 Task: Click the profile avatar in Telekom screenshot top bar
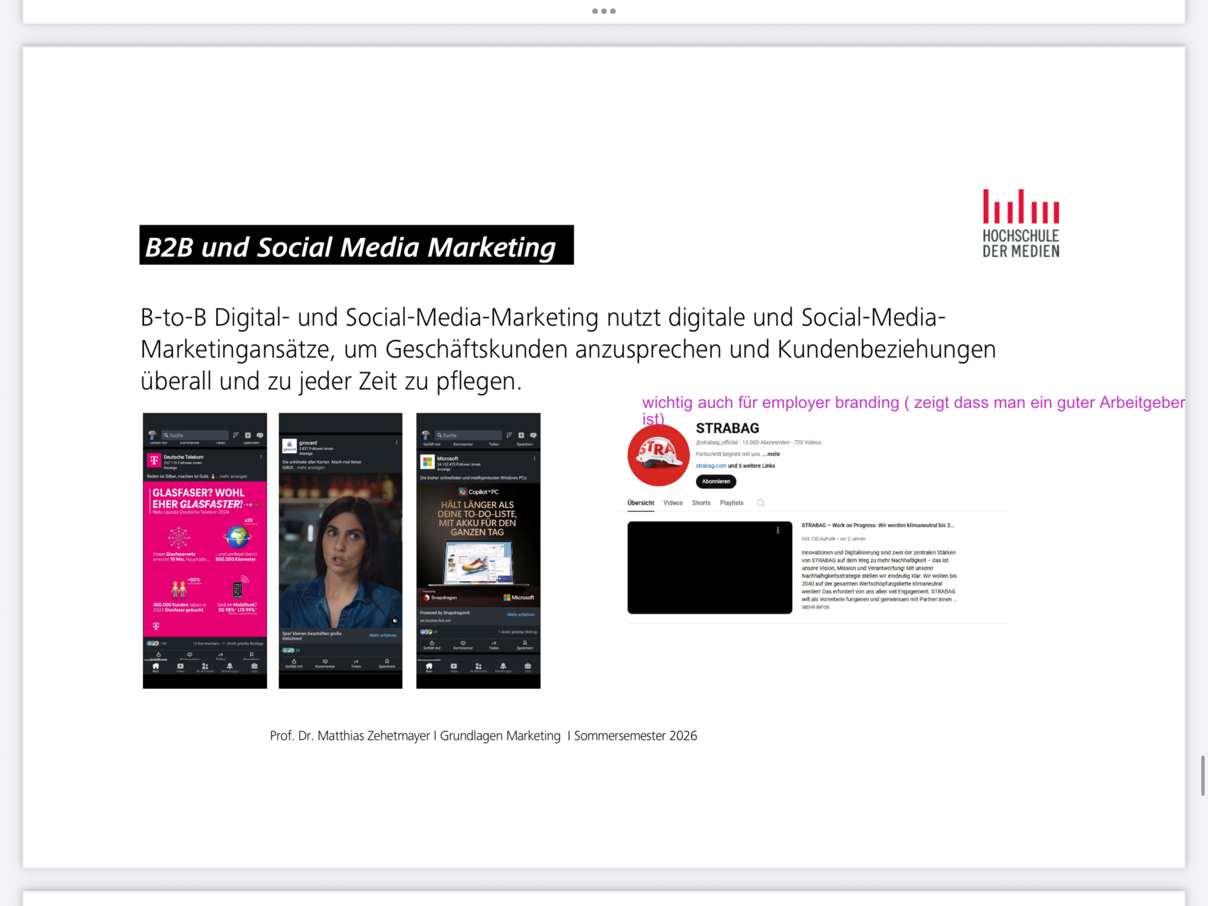[152, 435]
